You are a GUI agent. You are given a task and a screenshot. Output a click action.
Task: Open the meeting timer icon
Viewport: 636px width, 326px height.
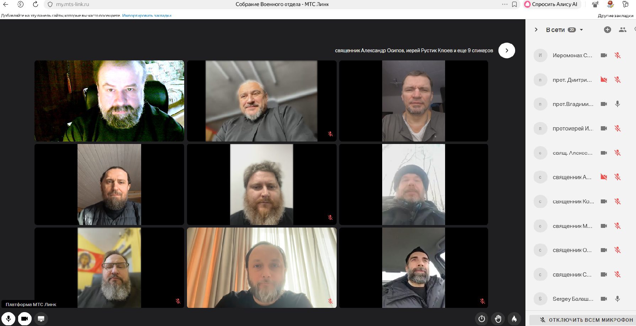(x=482, y=319)
